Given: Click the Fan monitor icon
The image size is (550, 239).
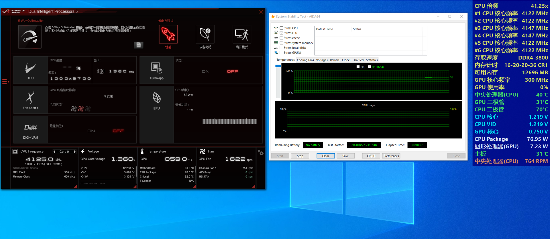Looking at the screenshot, I should [x=203, y=151].
